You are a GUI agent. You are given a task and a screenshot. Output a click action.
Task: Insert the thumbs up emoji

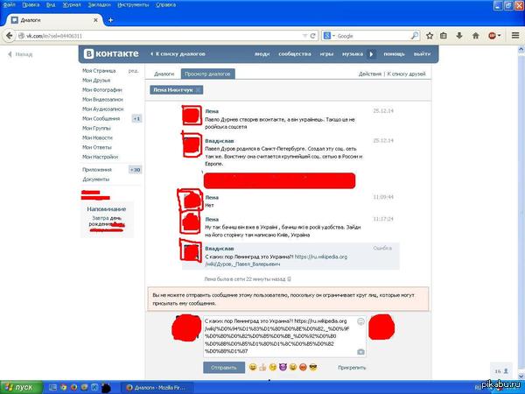click(262, 366)
